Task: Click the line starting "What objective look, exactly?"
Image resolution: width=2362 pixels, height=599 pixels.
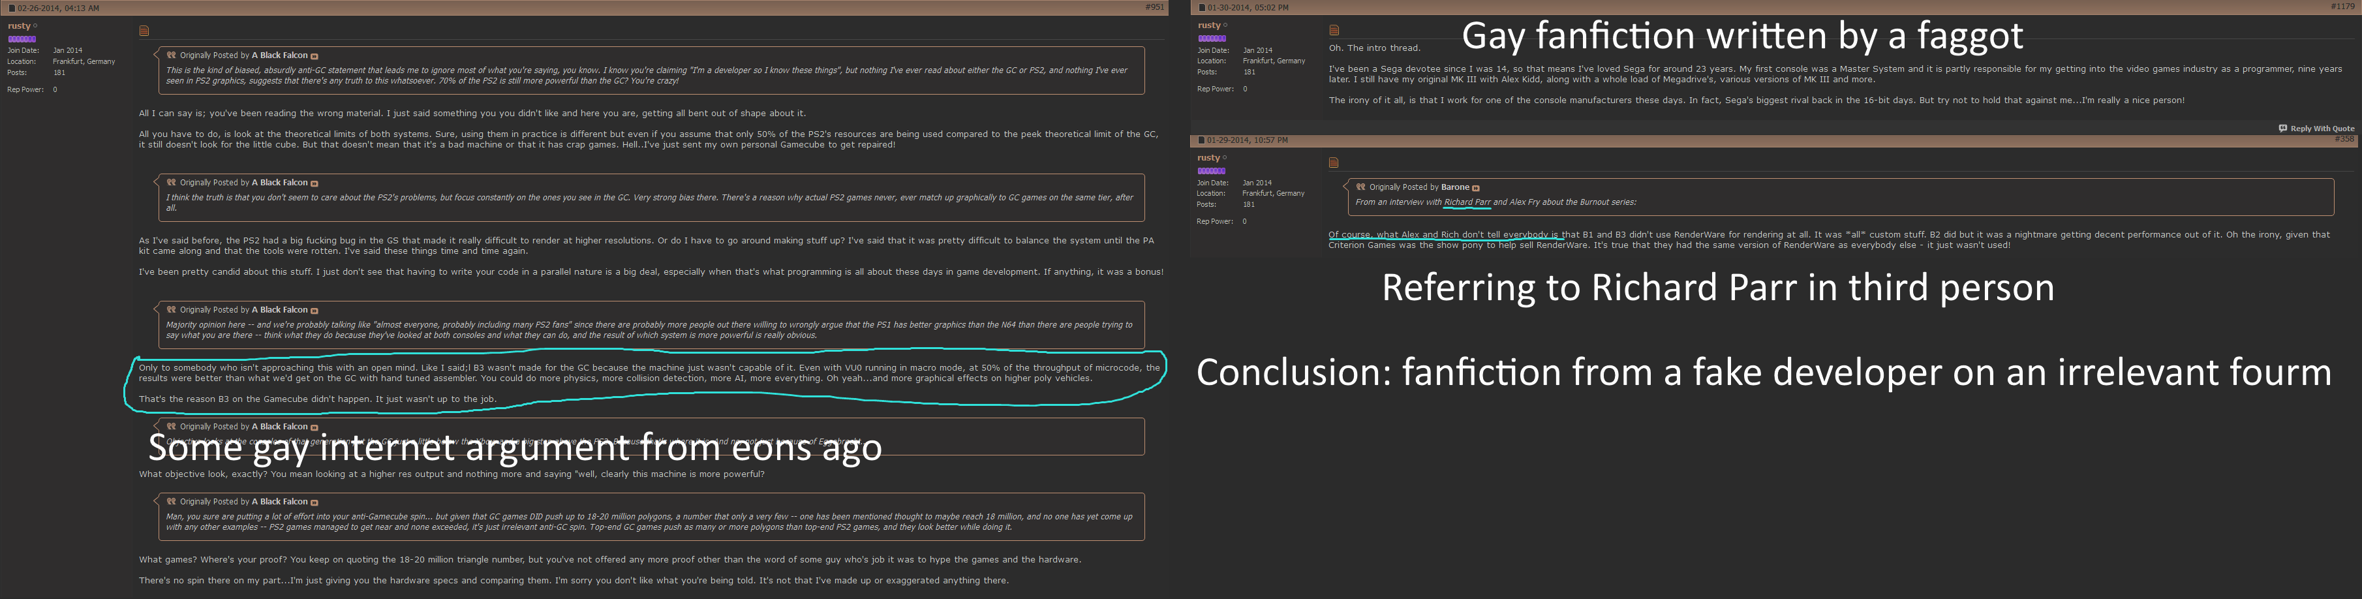Action: point(452,474)
